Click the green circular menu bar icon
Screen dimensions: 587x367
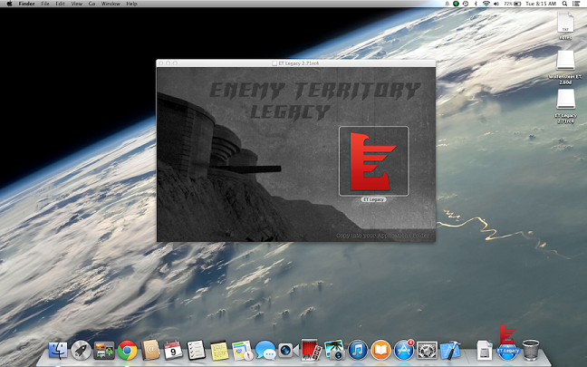tap(456, 4)
